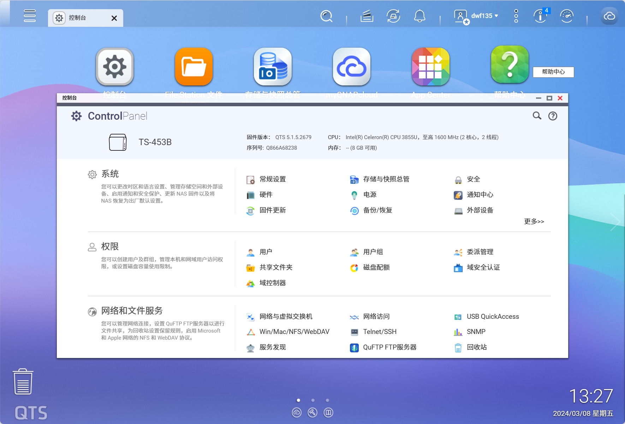Launch the App Center desktop icon

coord(431,67)
